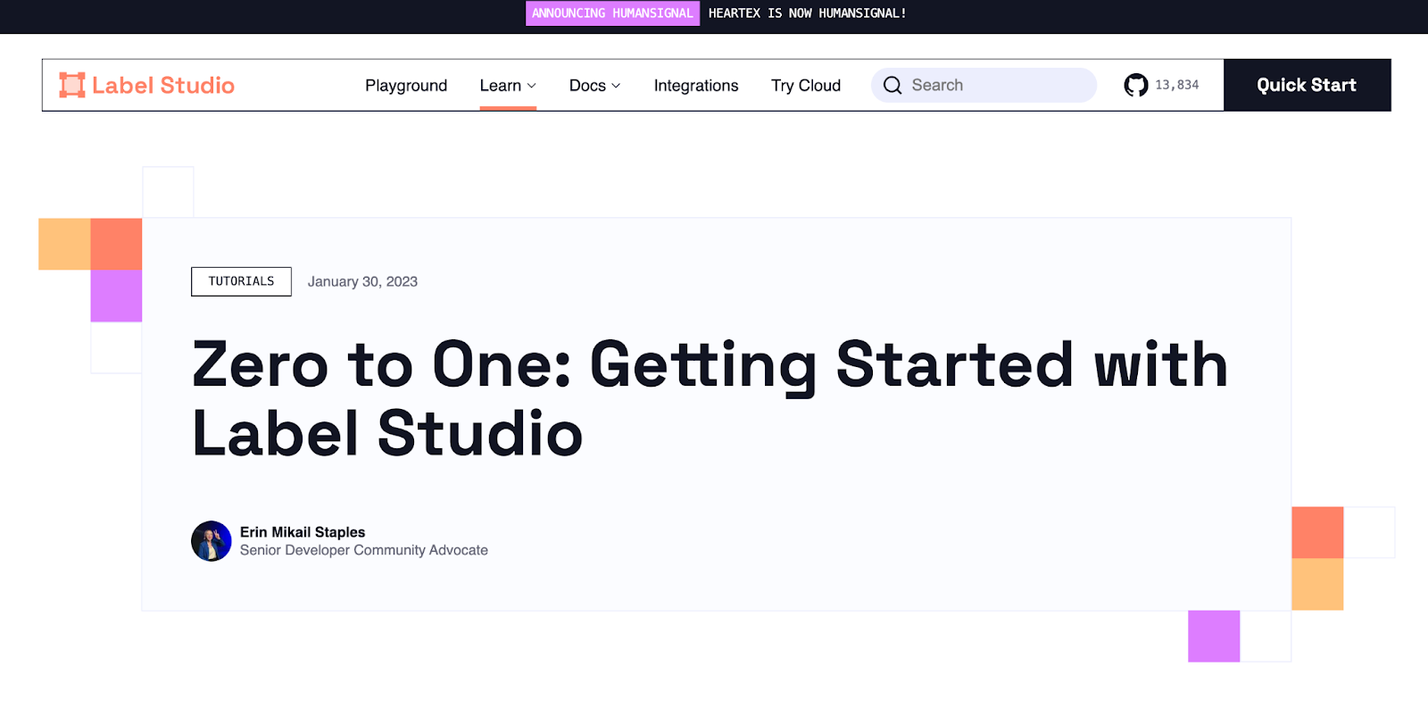Open the GitHub repository icon
Viewport: 1428px width, 709px height.
[x=1136, y=85]
